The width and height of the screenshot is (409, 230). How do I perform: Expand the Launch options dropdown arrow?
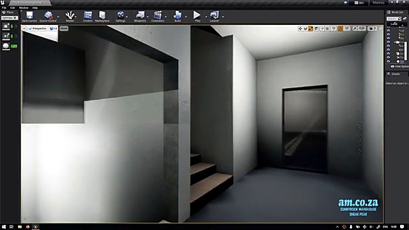[x=223, y=17]
